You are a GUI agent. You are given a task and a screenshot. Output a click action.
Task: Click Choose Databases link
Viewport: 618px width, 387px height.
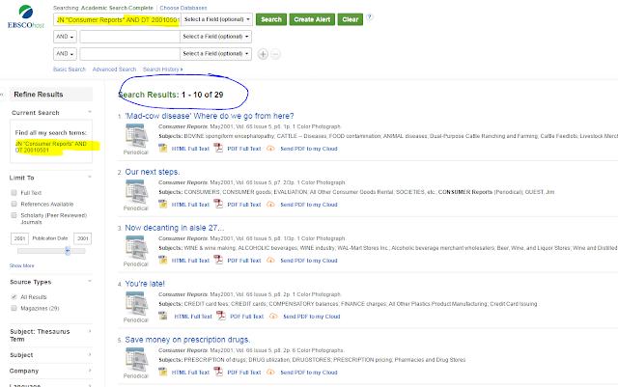pos(183,8)
